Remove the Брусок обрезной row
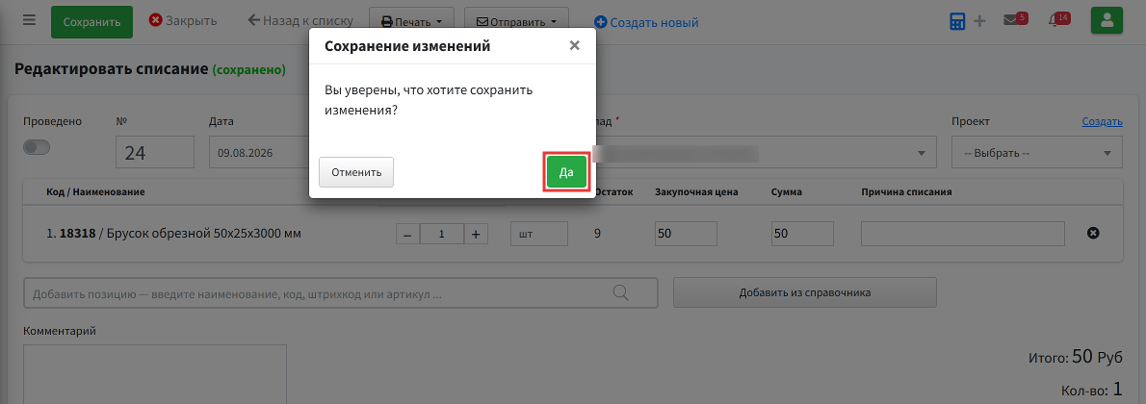This screenshot has height=404, width=1146. [1093, 234]
